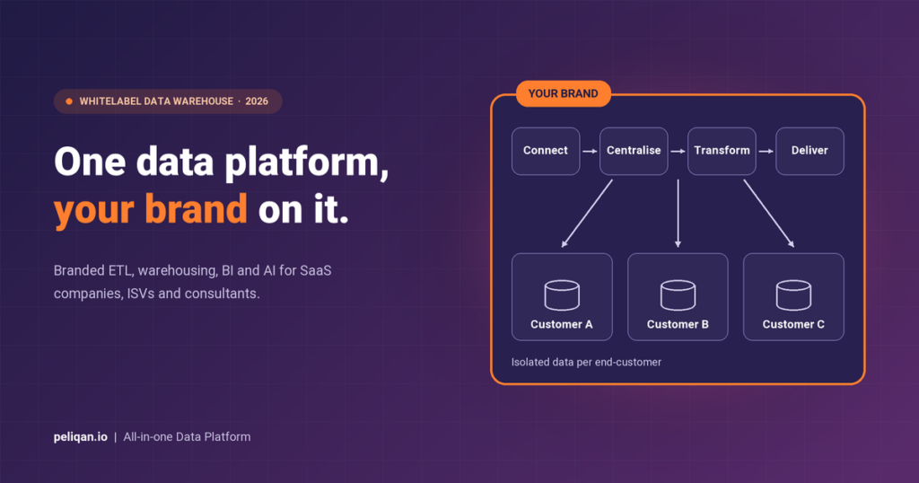Click the Connect step box

546,151
